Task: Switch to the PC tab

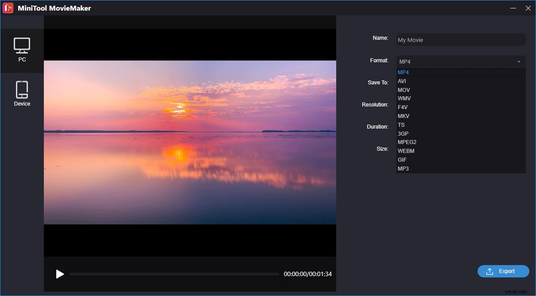Action: tap(22, 50)
